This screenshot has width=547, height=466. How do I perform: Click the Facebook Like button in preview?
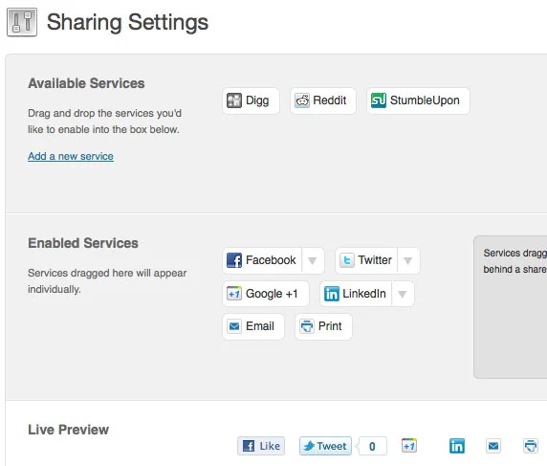261,446
